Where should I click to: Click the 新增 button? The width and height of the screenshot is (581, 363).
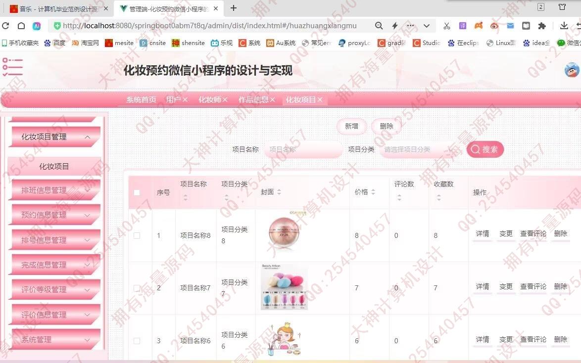(351, 127)
